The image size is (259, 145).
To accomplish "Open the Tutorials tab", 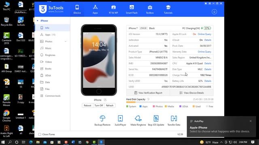I will point(168,9).
